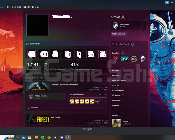Open the İnceleme 1 review link
The image size is (175, 140).
click(35, 108)
